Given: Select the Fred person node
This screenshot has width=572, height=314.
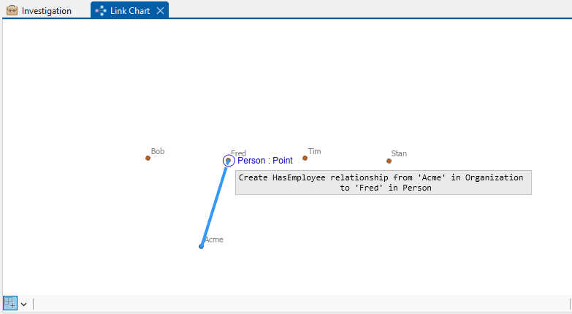Looking at the screenshot, I should click(229, 161).
